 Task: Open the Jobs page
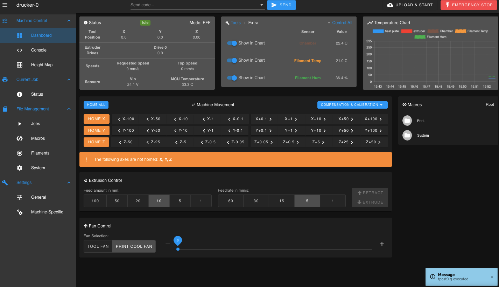point(38,124)
